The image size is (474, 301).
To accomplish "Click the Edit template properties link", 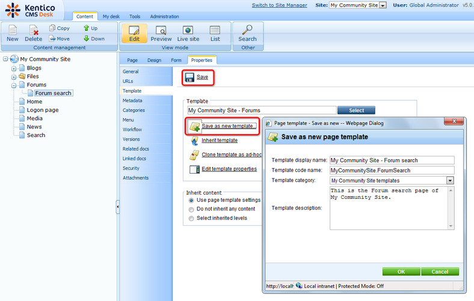I will click(x=229, y=169).
